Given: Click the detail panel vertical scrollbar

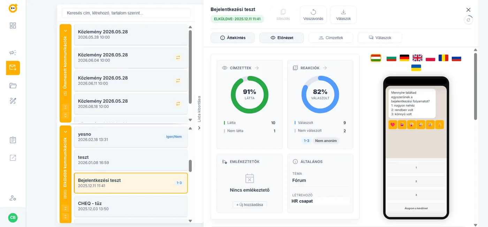Looking at the screenshot, I should (475, 86).
